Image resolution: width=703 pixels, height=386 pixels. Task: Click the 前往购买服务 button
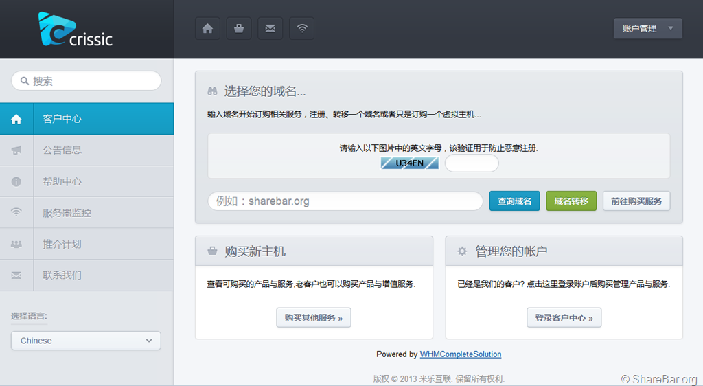[636, 201]
